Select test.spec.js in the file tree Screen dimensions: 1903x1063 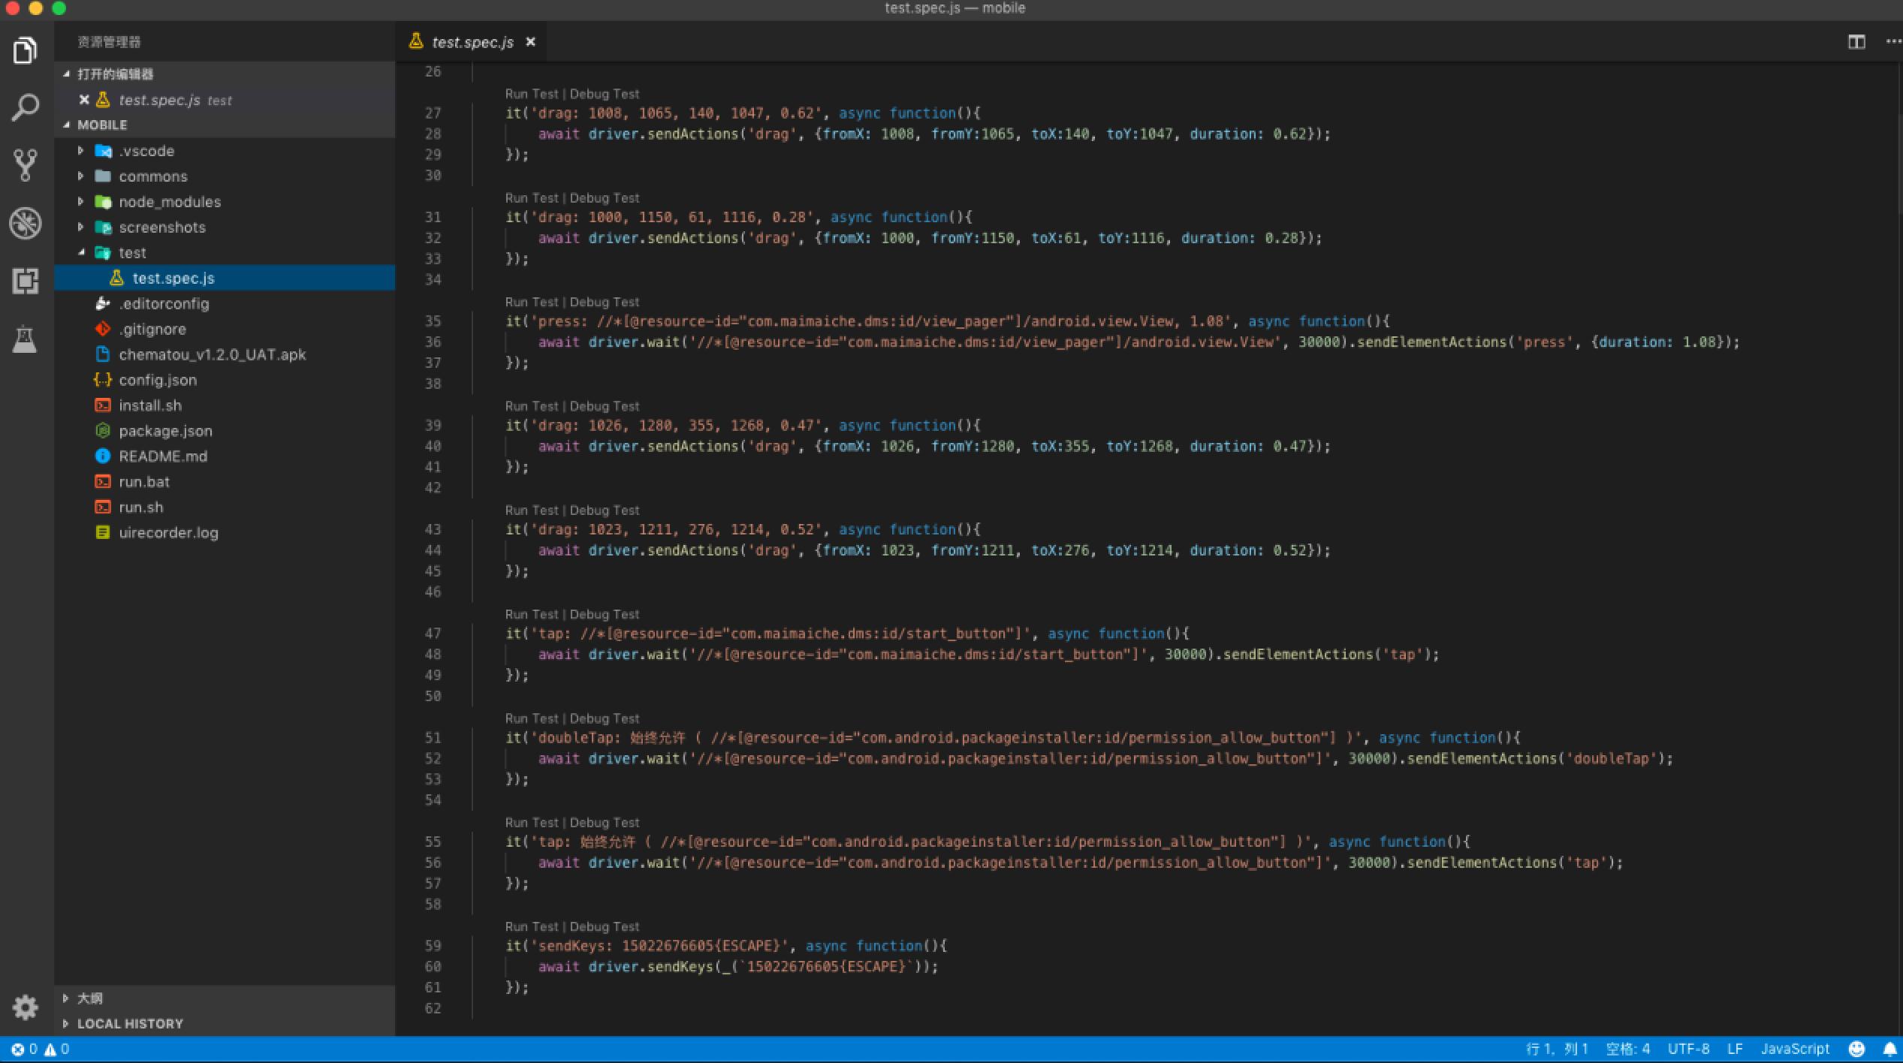tap(225, 279)
